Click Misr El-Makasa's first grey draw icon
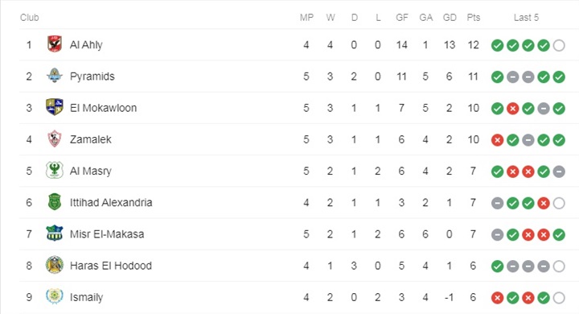Image resolution: width=579 pixels, height=314 pixels. (497, 235)
